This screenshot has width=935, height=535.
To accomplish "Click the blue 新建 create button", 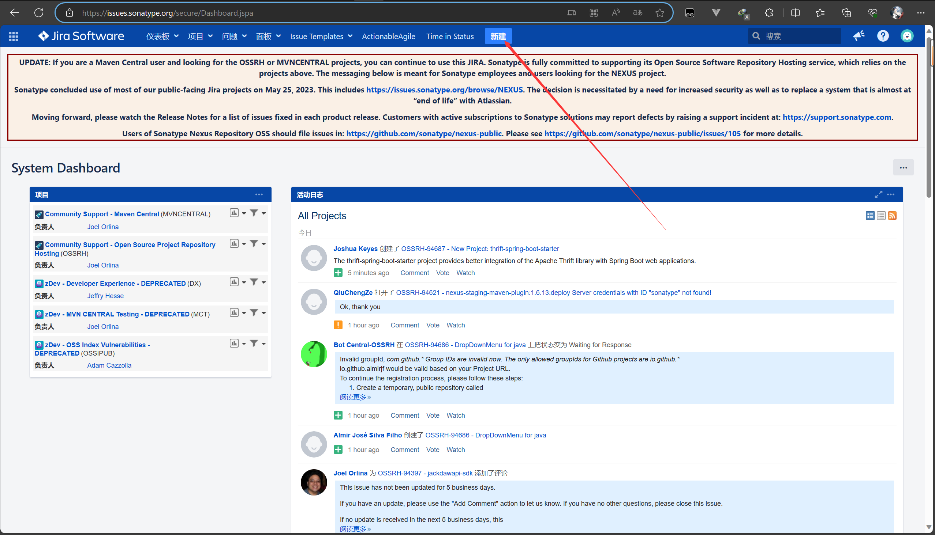I will 498,37.
